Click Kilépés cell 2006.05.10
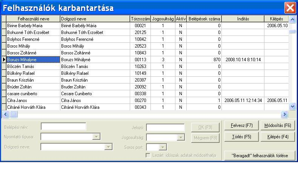 click(x=276, y=26)
